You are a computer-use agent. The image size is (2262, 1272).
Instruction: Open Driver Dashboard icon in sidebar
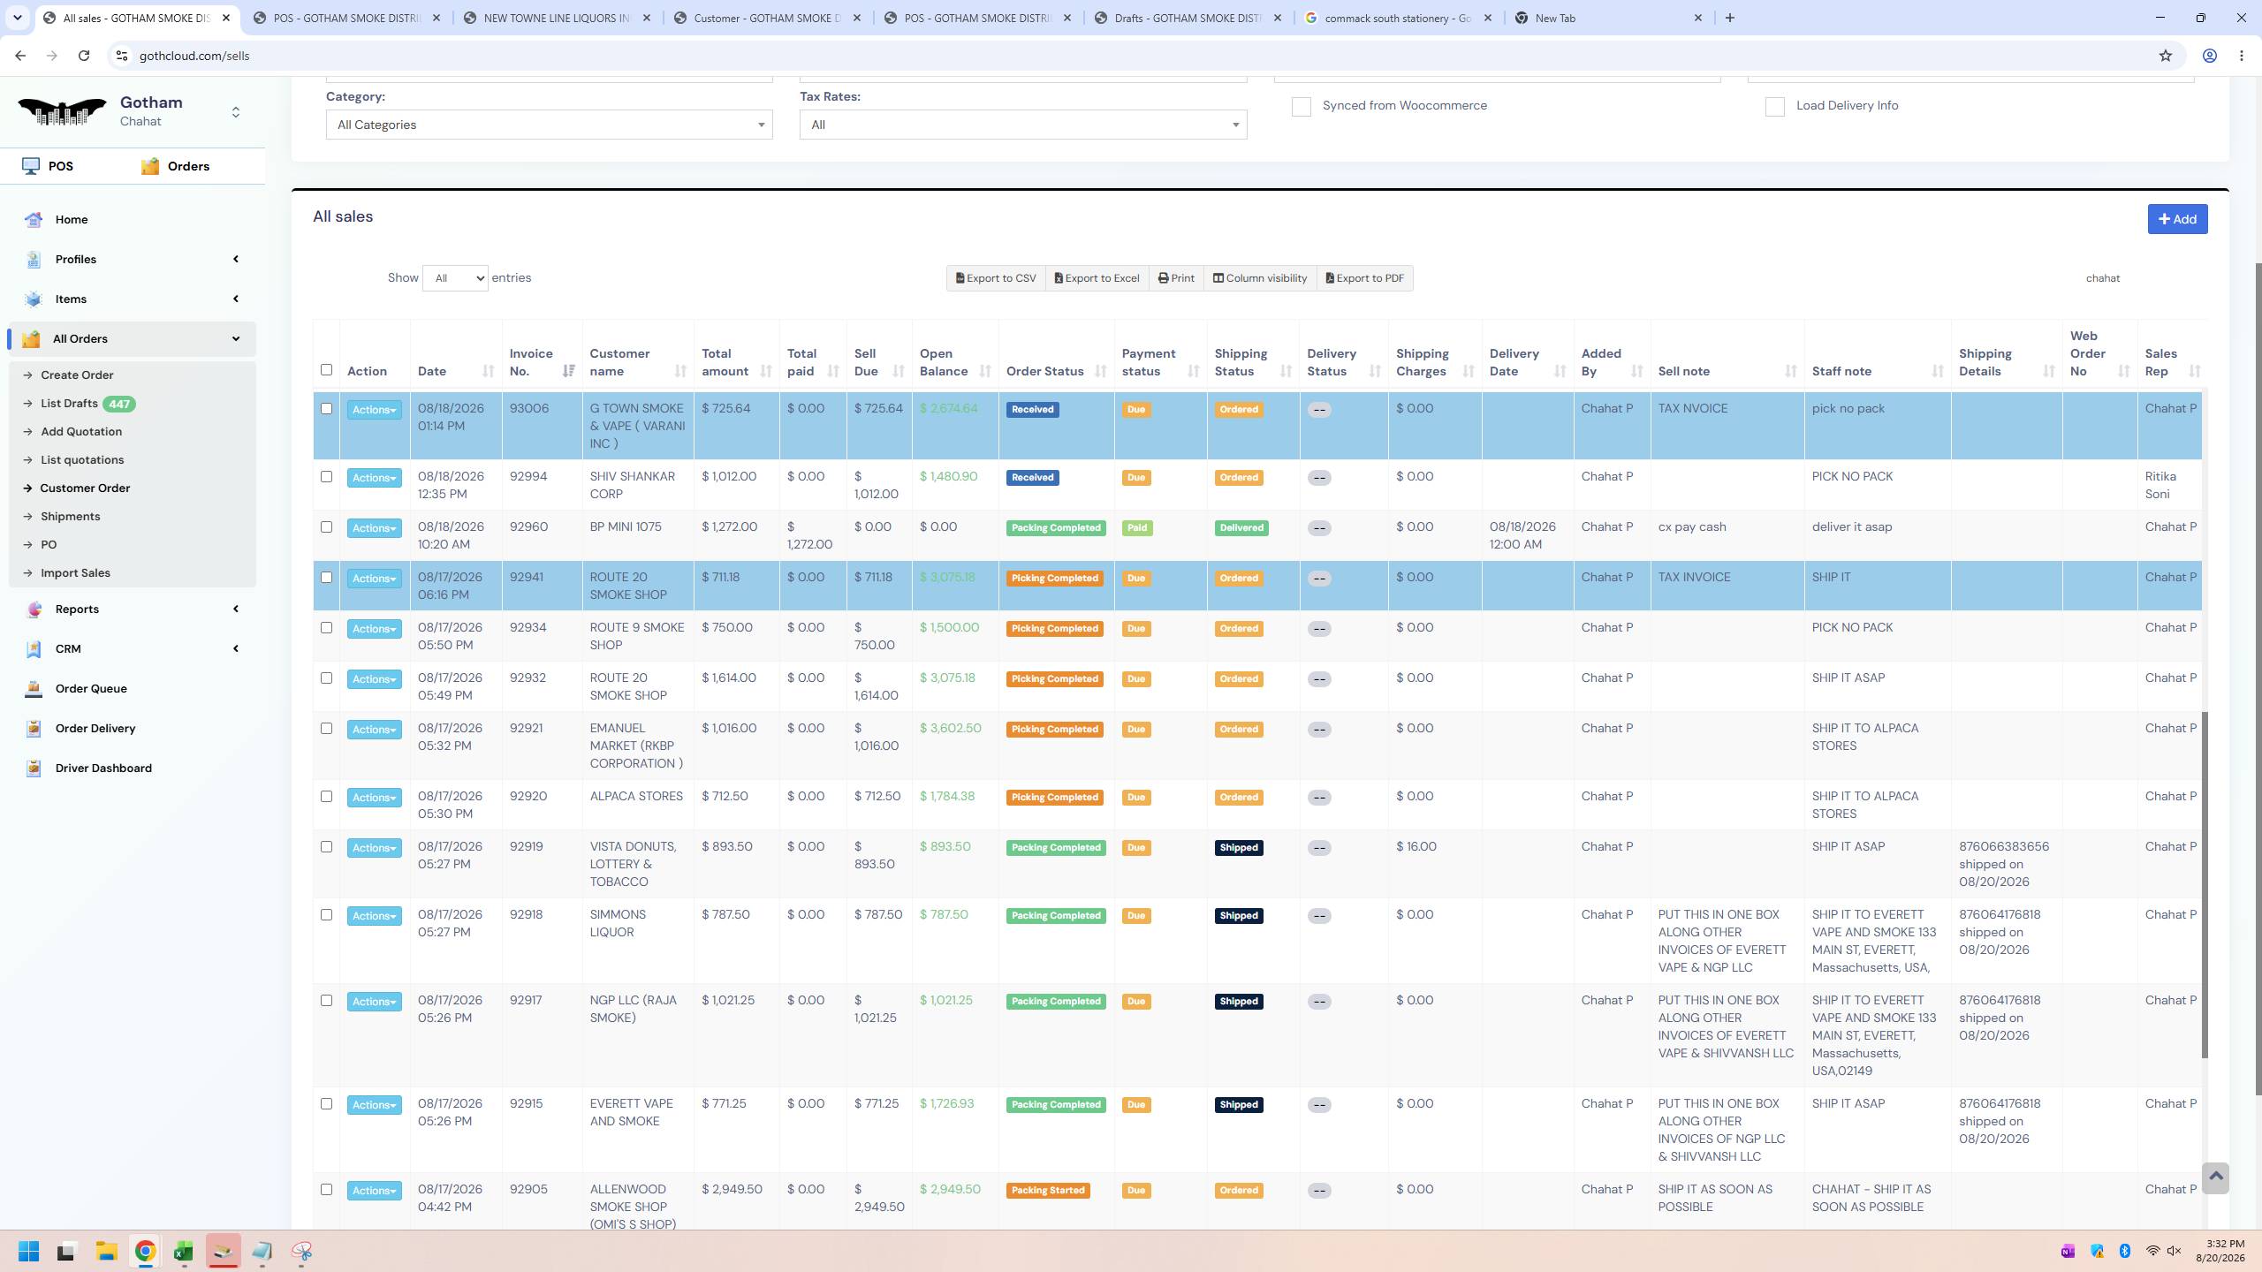pyautogui.click(x=34, y=768)
